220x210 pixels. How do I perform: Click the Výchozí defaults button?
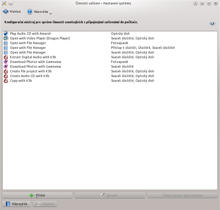click(x=45, y=204)
